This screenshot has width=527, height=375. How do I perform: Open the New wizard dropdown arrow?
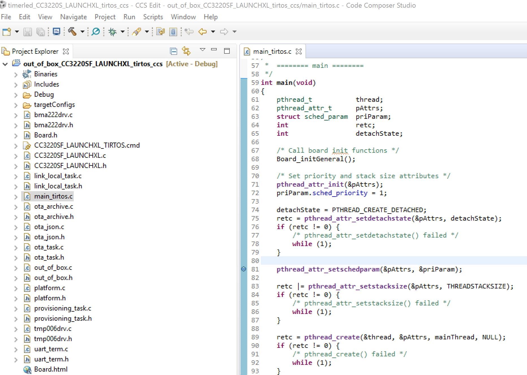coord(17,32)
